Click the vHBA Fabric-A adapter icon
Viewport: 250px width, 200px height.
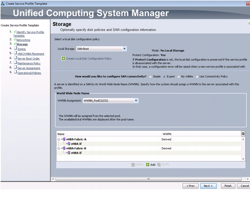(64, 139)
